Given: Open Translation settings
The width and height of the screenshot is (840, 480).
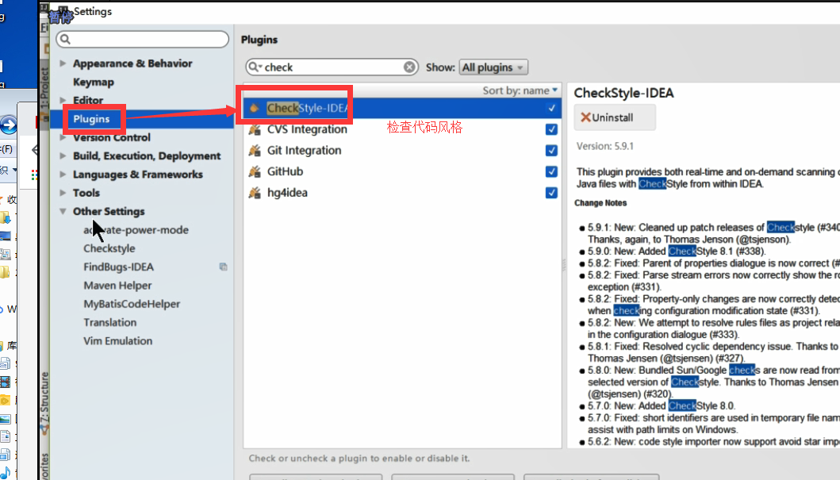Looking at the screenshot, I should pos(109,322).
